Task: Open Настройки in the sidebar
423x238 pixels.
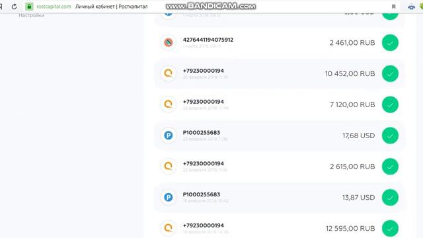Action: [x=31, y=15]
